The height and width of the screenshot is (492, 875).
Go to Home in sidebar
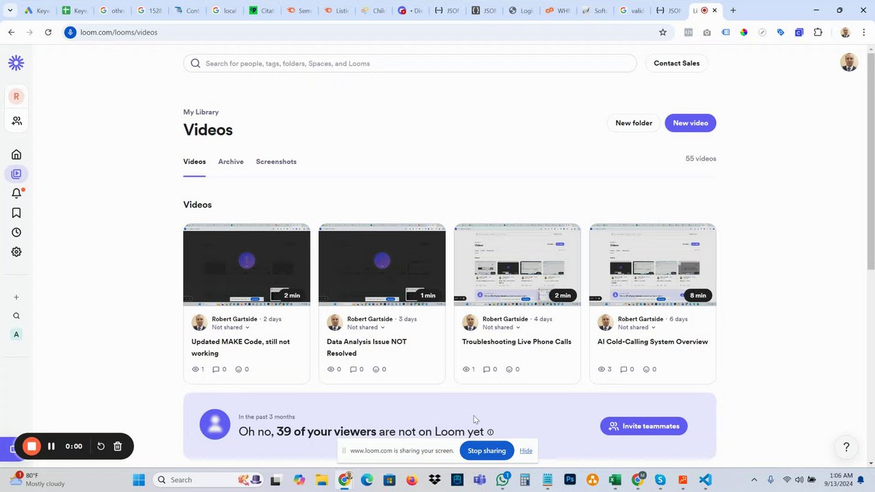tap(16, 154)
